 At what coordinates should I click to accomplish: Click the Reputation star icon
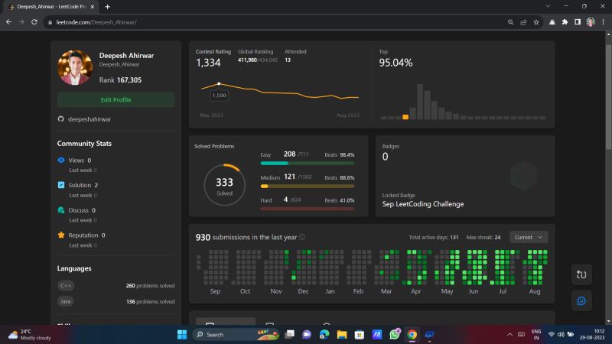(x=61, y=235)
